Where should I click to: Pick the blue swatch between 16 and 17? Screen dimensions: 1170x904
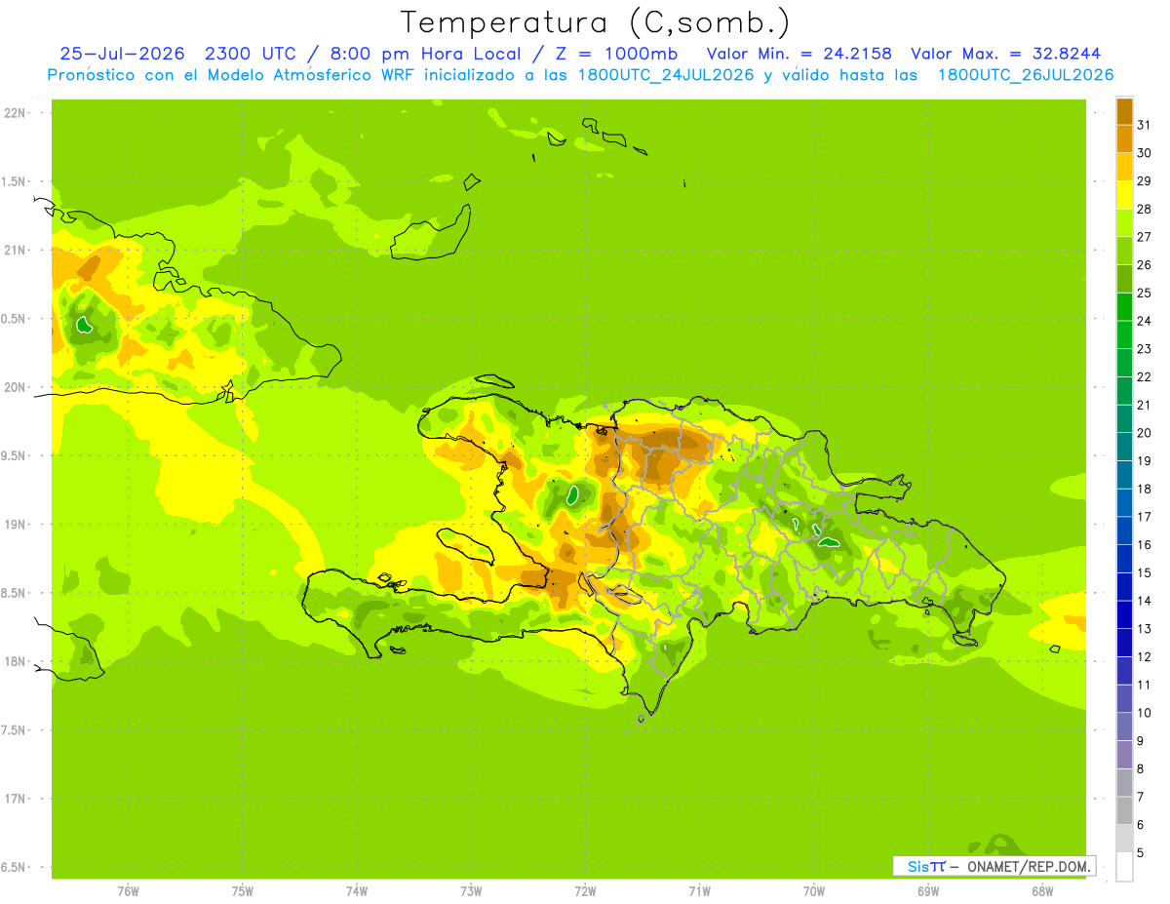pos(1124,531)
